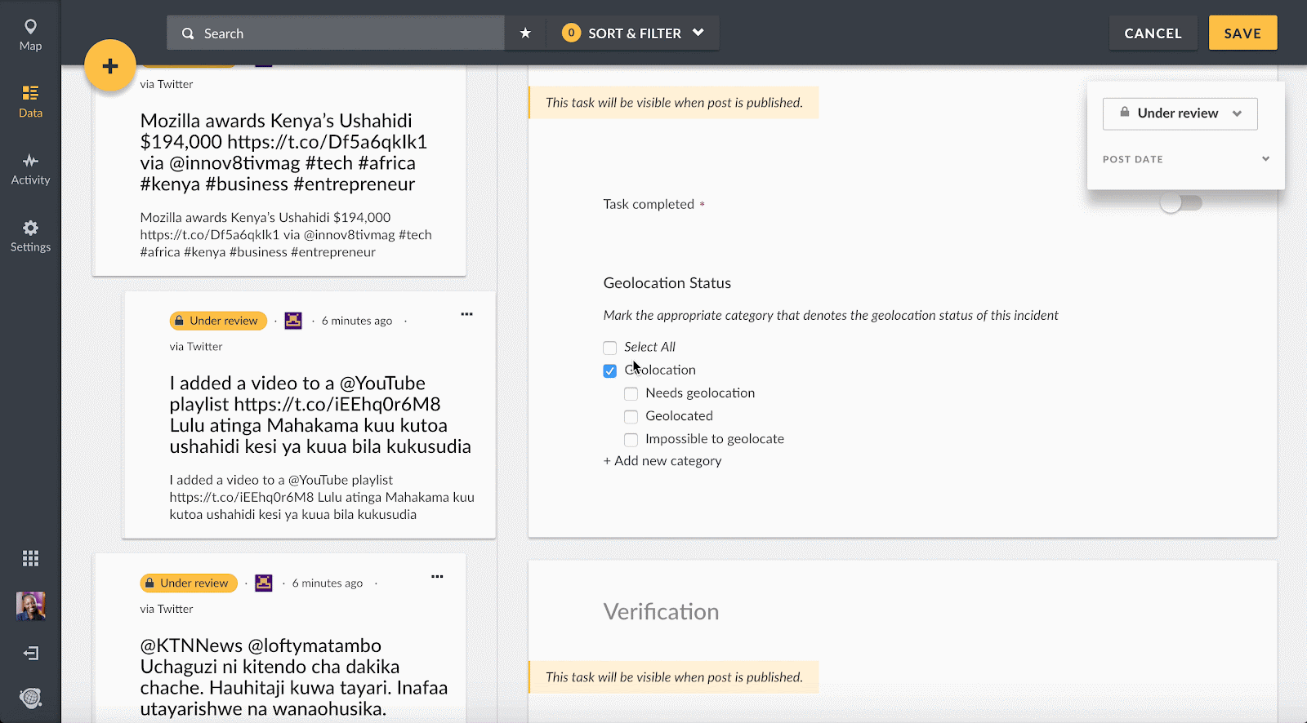Check Impossible to geolocate
The image size is (1307, 723).
tap(631, 440)
